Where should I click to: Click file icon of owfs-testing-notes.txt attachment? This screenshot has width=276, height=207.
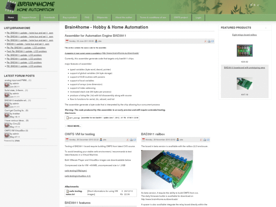pyautogui.click(x=68, y=191)
